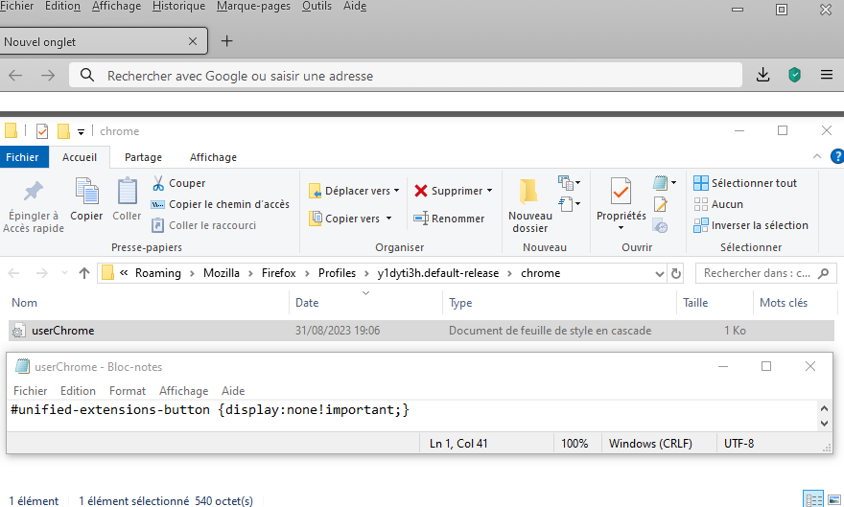Collapse the Explorer ribbon chevron
The image size is (844, 507).
click(816, 156)
